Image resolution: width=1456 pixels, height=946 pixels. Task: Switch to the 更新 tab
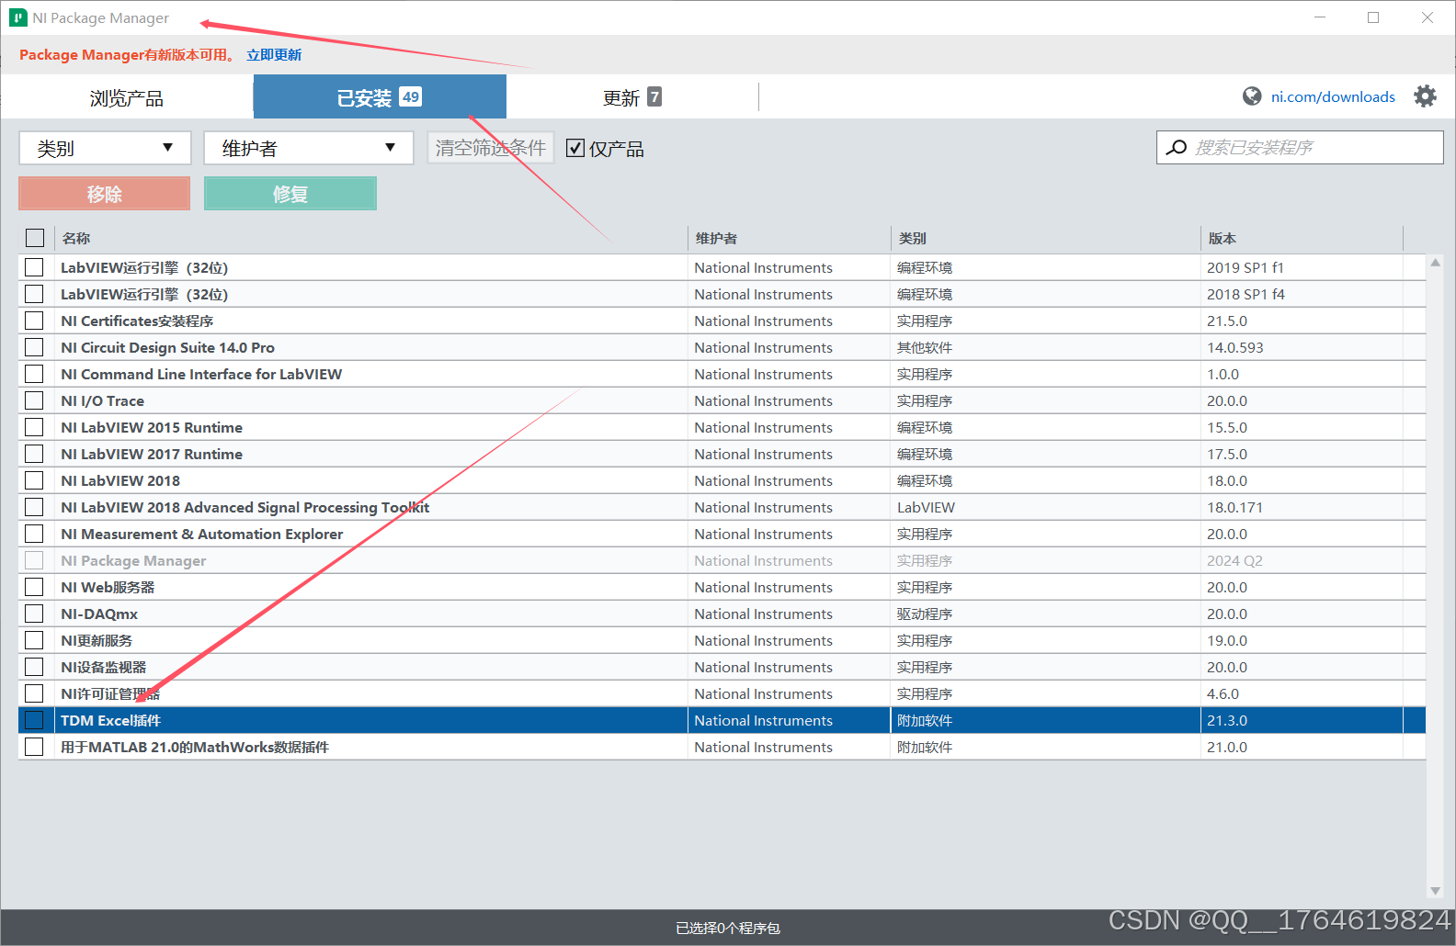coord(632,97)
